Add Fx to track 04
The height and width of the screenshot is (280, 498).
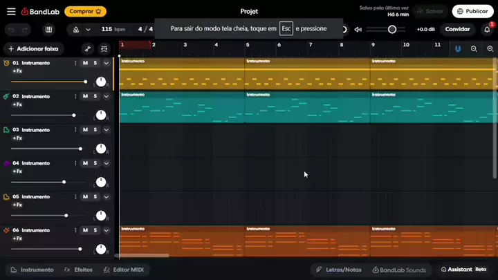(17, 171)
